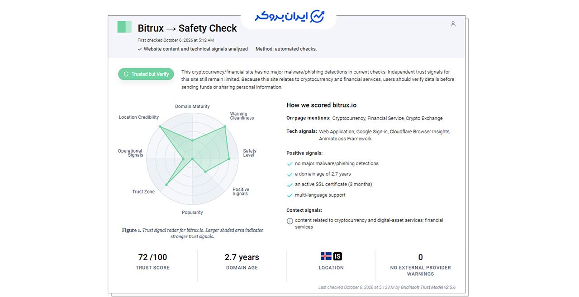Click checkmark beside domain age of 2.7 years
Screen dimensions: 579x297
pyautogui.click(x=290, y=174)
